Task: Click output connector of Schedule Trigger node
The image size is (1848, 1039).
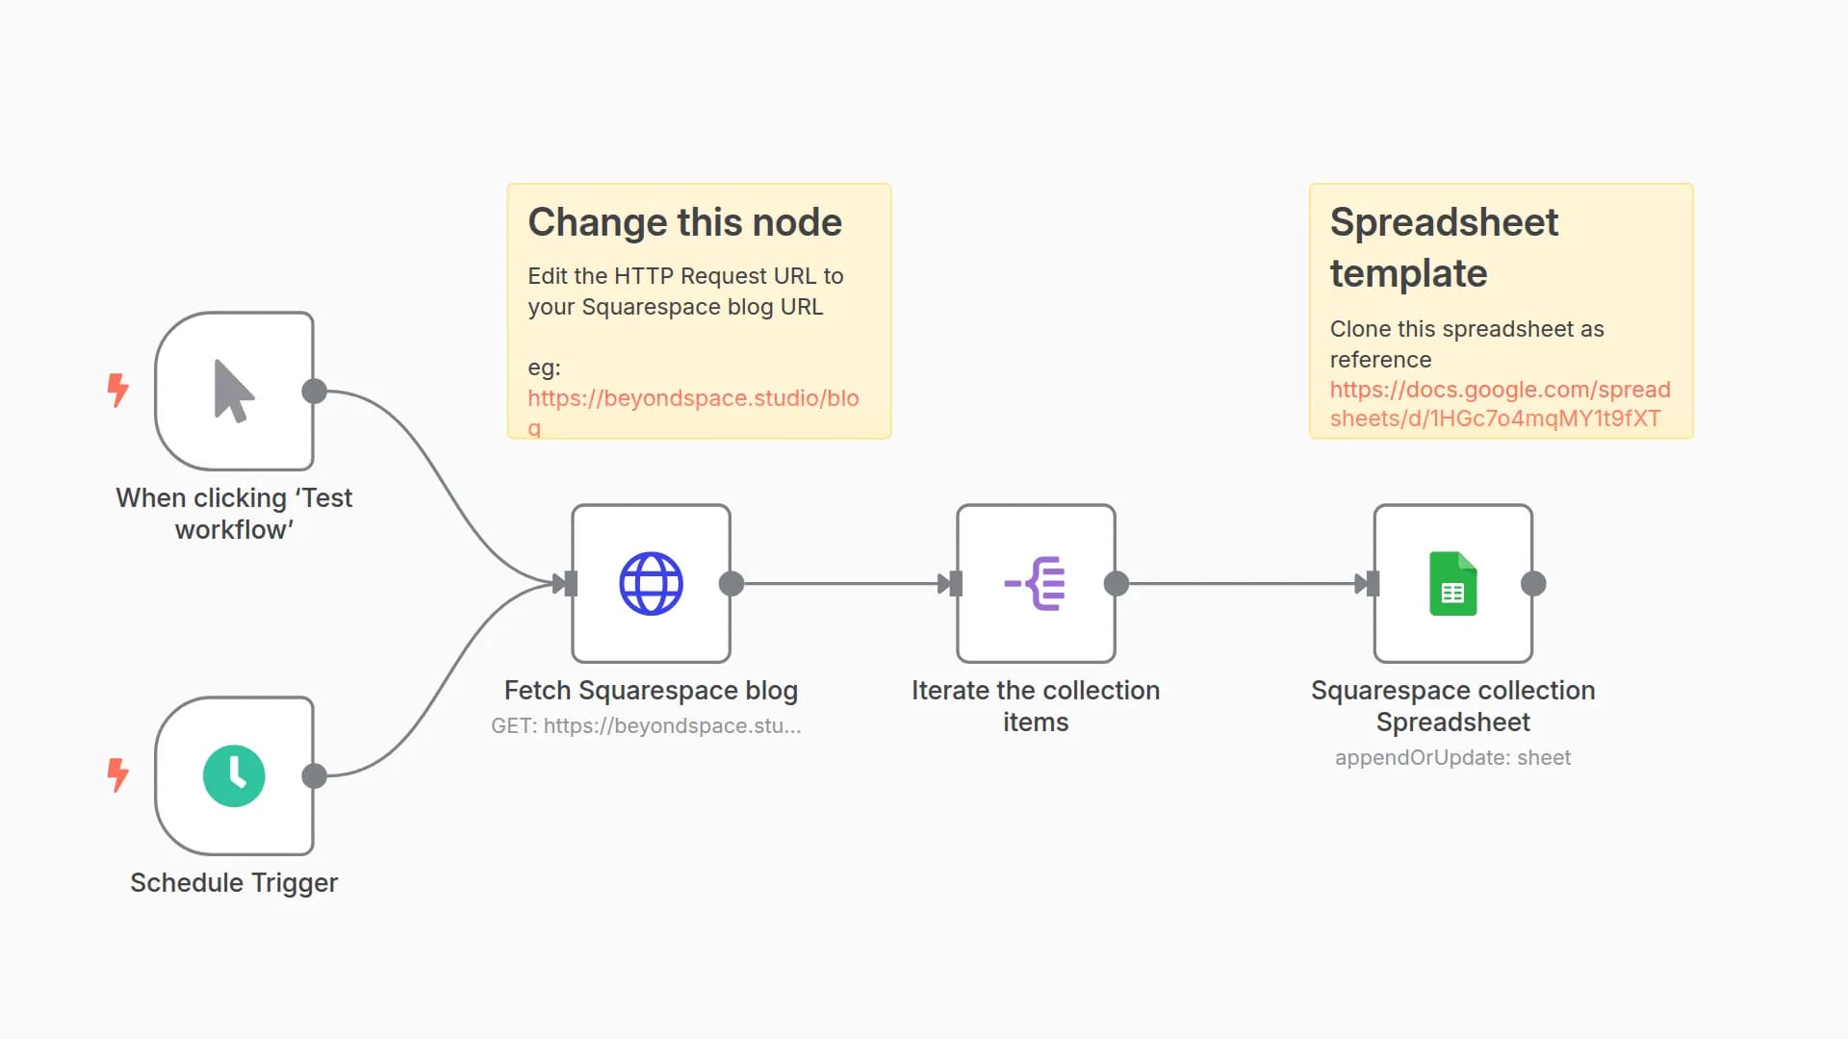Action: click(314, 775)
